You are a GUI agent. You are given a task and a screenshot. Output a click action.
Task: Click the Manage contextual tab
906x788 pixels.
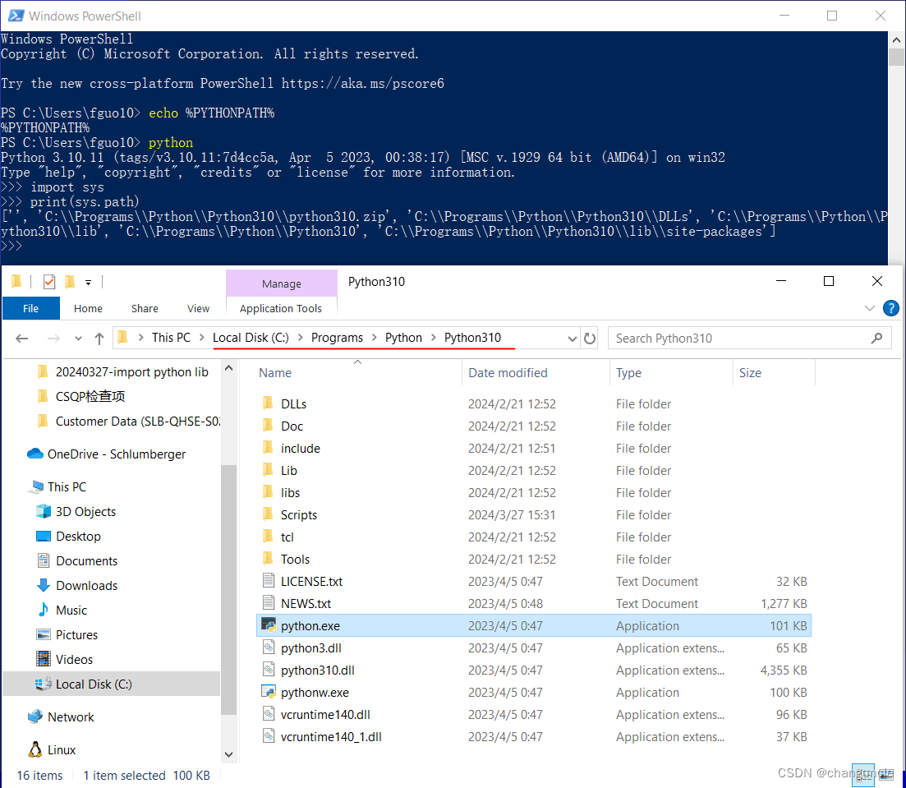[x=282, y=283]
